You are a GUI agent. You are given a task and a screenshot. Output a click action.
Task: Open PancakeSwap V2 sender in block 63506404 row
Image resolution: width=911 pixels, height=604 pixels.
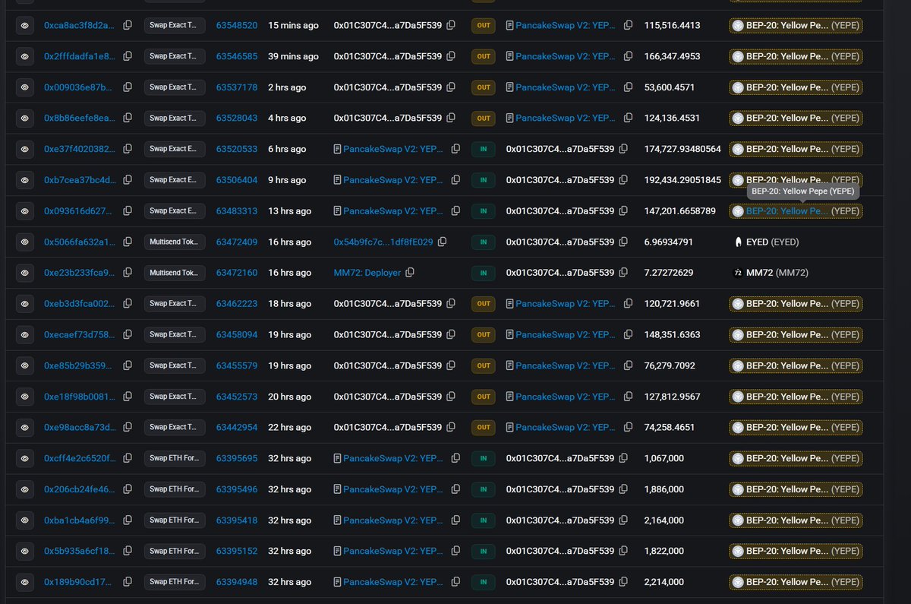393,180
